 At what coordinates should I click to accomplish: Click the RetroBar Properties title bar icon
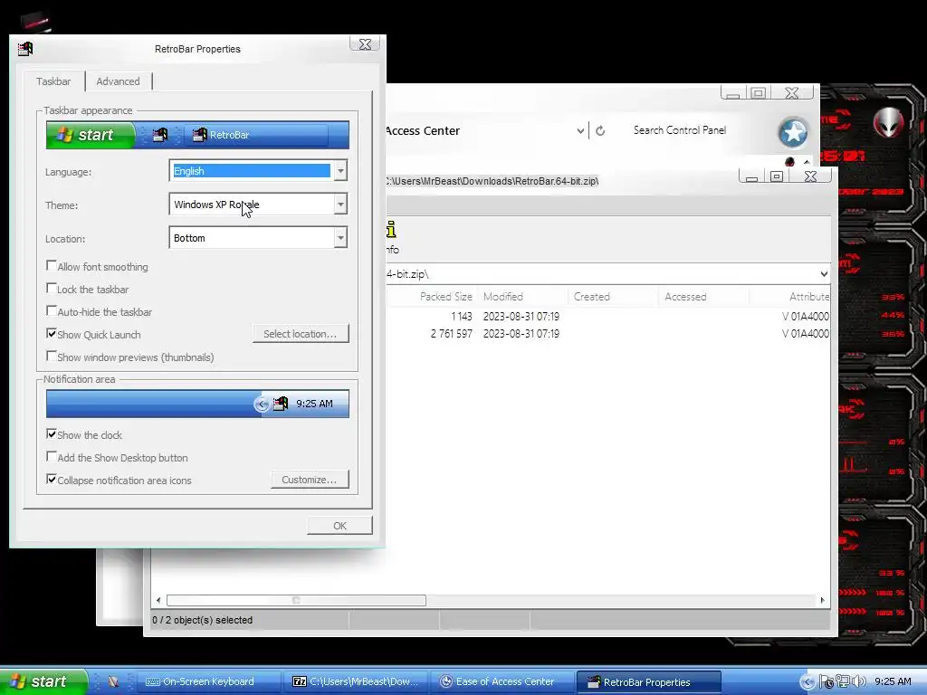click(25, 49)
